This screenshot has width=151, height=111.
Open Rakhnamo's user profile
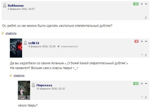[x=16, y=6]
